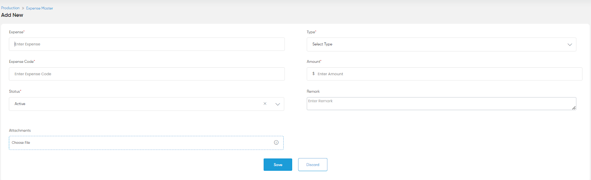The width and height of the screenshot is (591, 180).
Task: Click into the Enter Amount field
Action: tap(444, 74)
